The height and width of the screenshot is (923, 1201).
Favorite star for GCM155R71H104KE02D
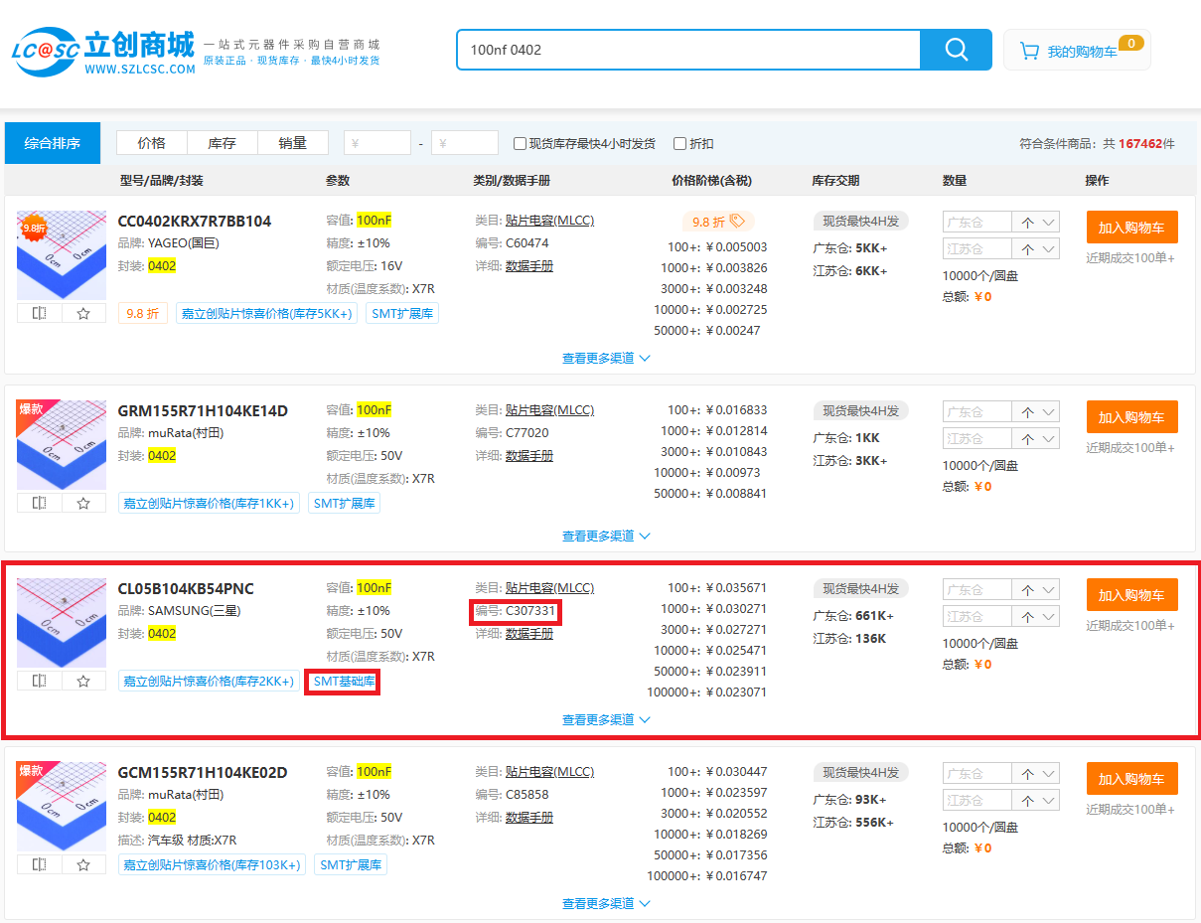point(83,864)
